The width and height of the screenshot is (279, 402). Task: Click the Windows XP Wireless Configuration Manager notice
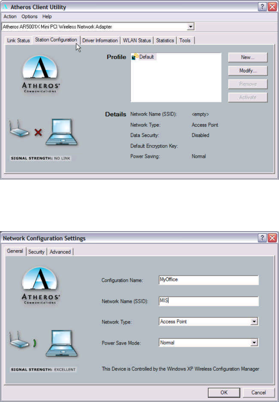point(180,369)
